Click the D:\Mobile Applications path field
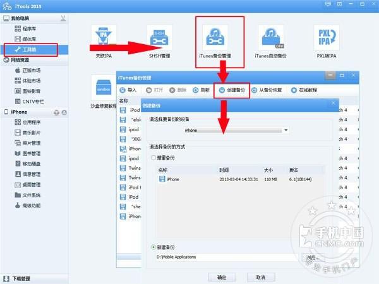379x284 pixels. click(x=227, y=257)
